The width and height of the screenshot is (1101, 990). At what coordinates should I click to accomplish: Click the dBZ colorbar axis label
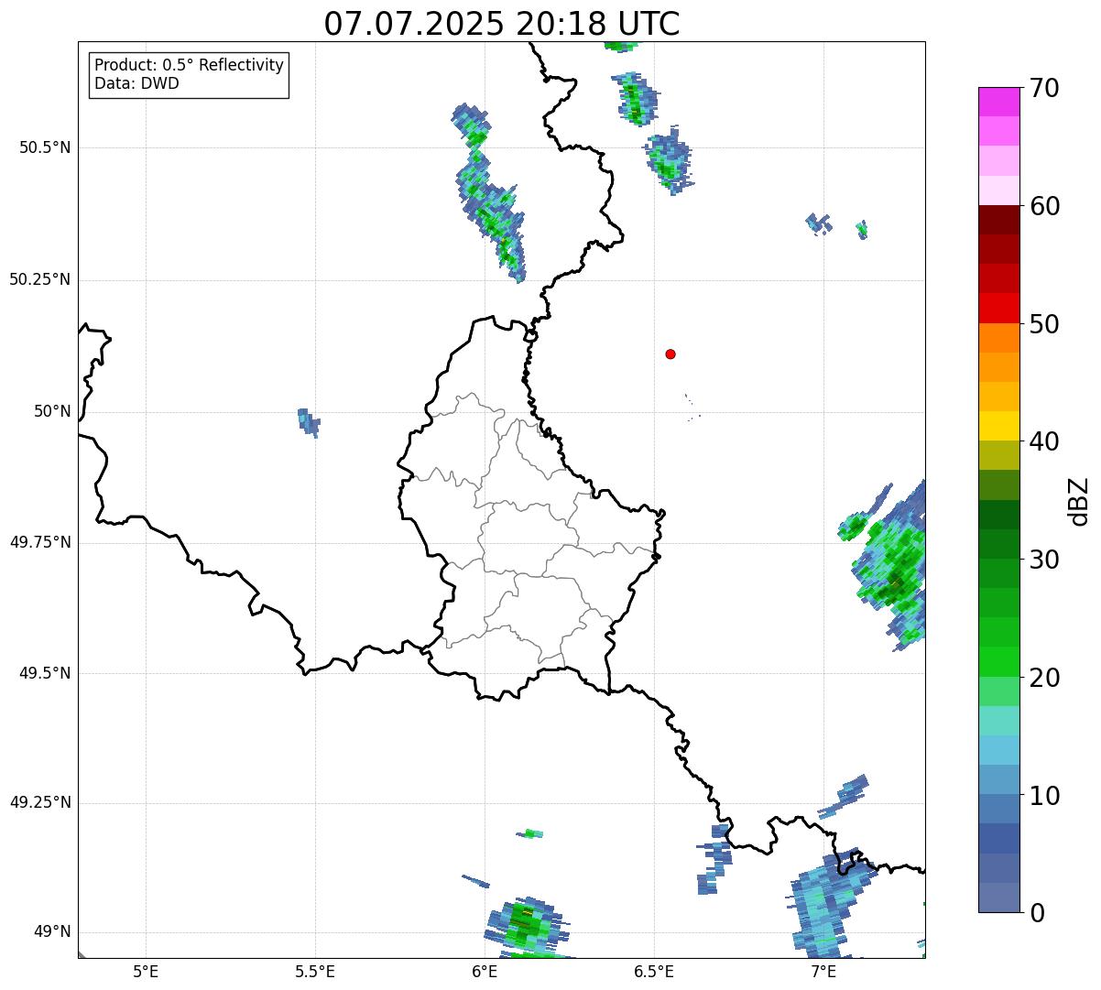(1079, 500)
